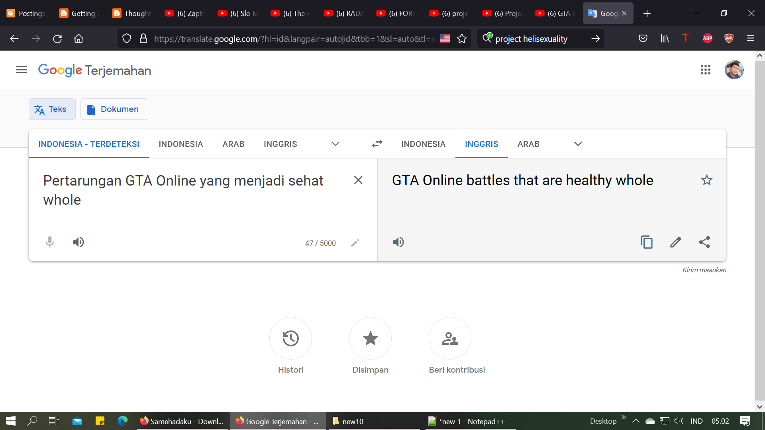The width and height of the screenshot is (765, 430).
Task: Swap source and target languages
Action: click(x=377, y=144)
